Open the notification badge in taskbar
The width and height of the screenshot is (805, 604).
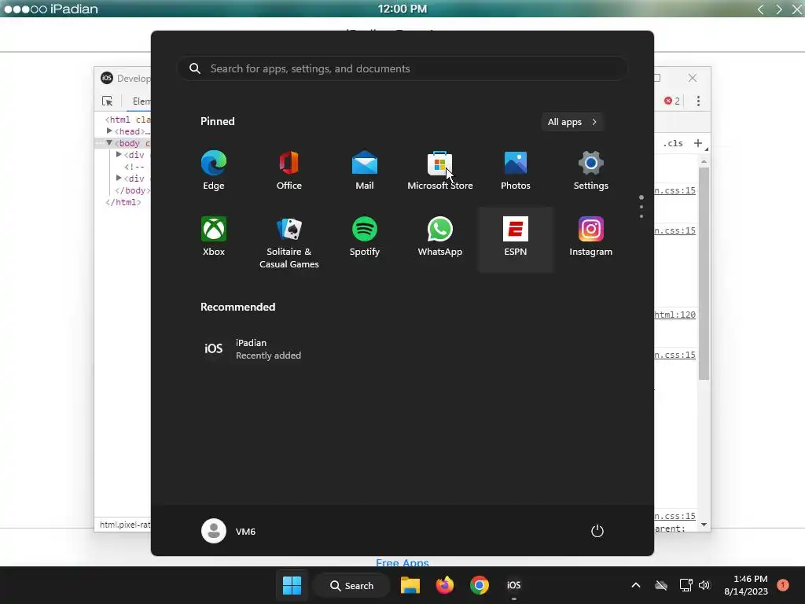click(783, 585)
